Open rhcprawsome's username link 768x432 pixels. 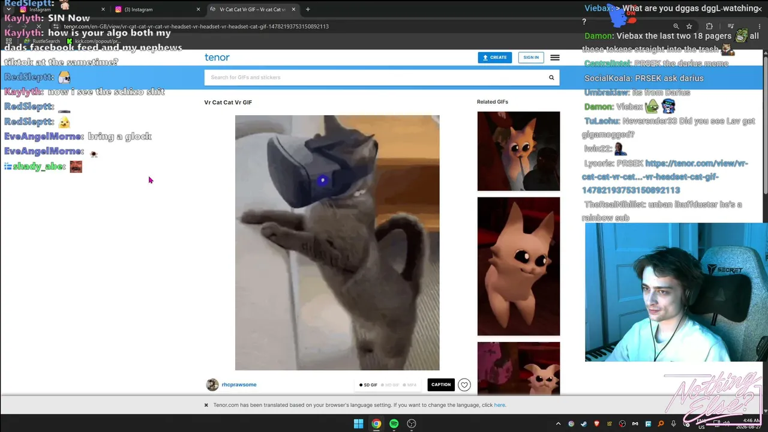point(239,385)
